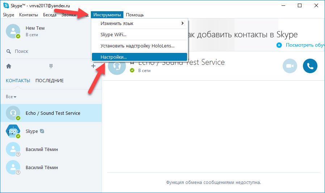Click the profile avatar of Нем Тем
The image size is (325, 193).
tap(13, 31)
